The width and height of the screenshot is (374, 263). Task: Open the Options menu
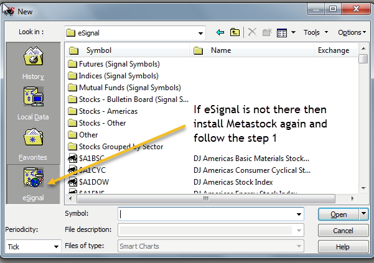(352, 32)
